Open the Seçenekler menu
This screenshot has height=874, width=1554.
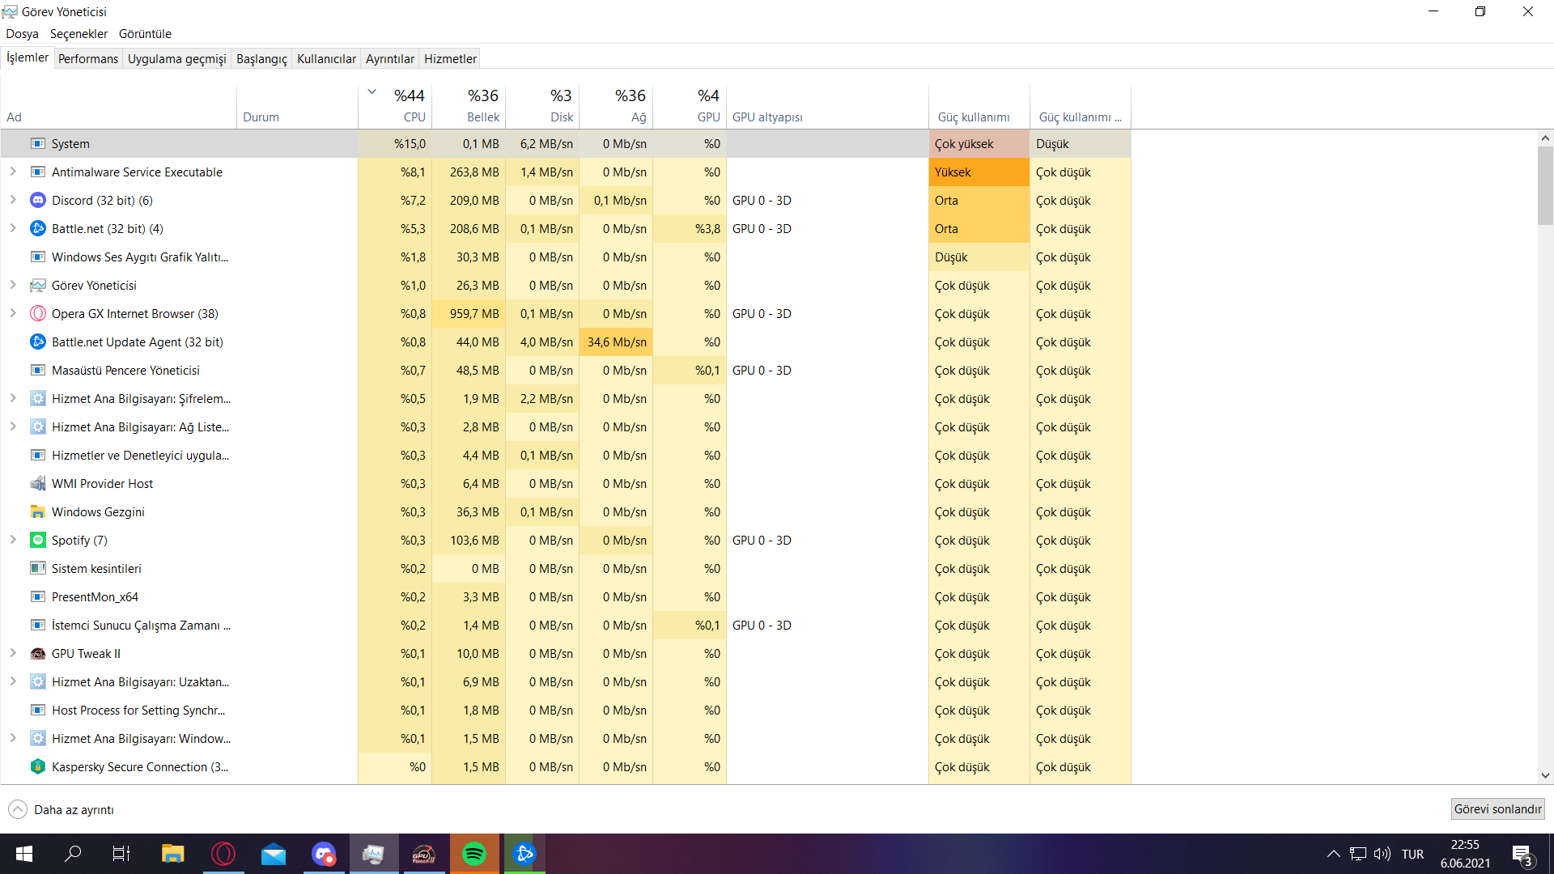[79, 34]
